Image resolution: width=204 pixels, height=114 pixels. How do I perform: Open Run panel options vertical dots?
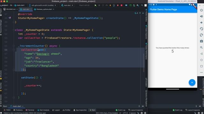click(139, 106)
